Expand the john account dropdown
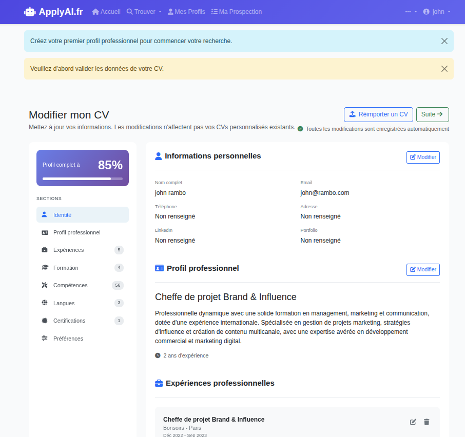465x437 pixels. pos(436,11)
